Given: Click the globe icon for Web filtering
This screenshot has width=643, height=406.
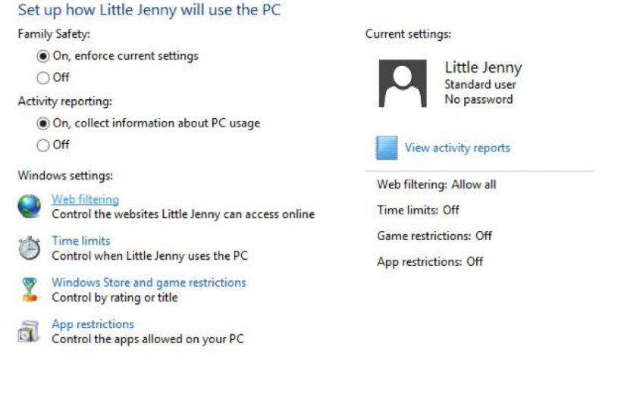Looking at the screenshot, I should point(30,206).
